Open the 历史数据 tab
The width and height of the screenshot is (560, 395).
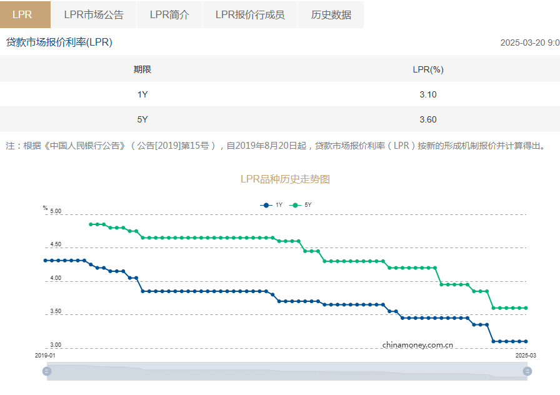(x=331, y=14)
